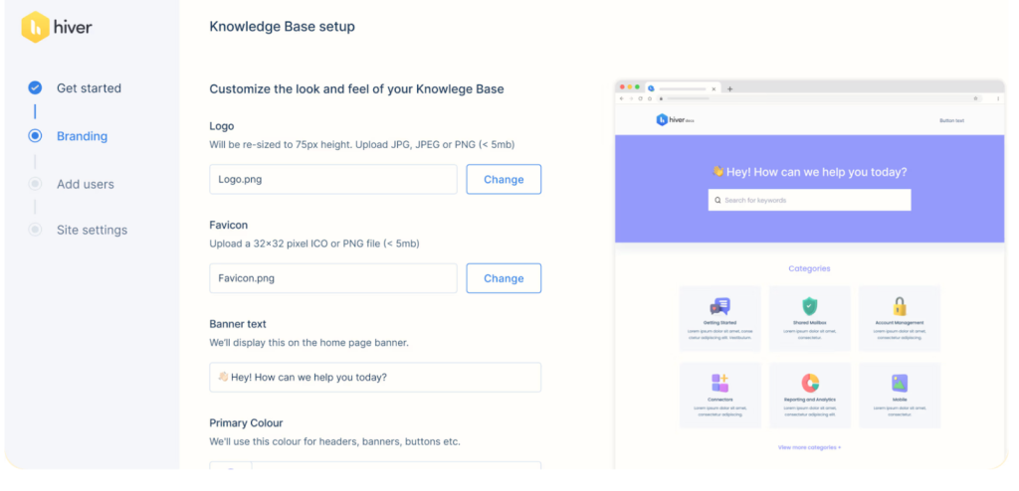Click the Change button for Favicon.png

pos(504,278)
